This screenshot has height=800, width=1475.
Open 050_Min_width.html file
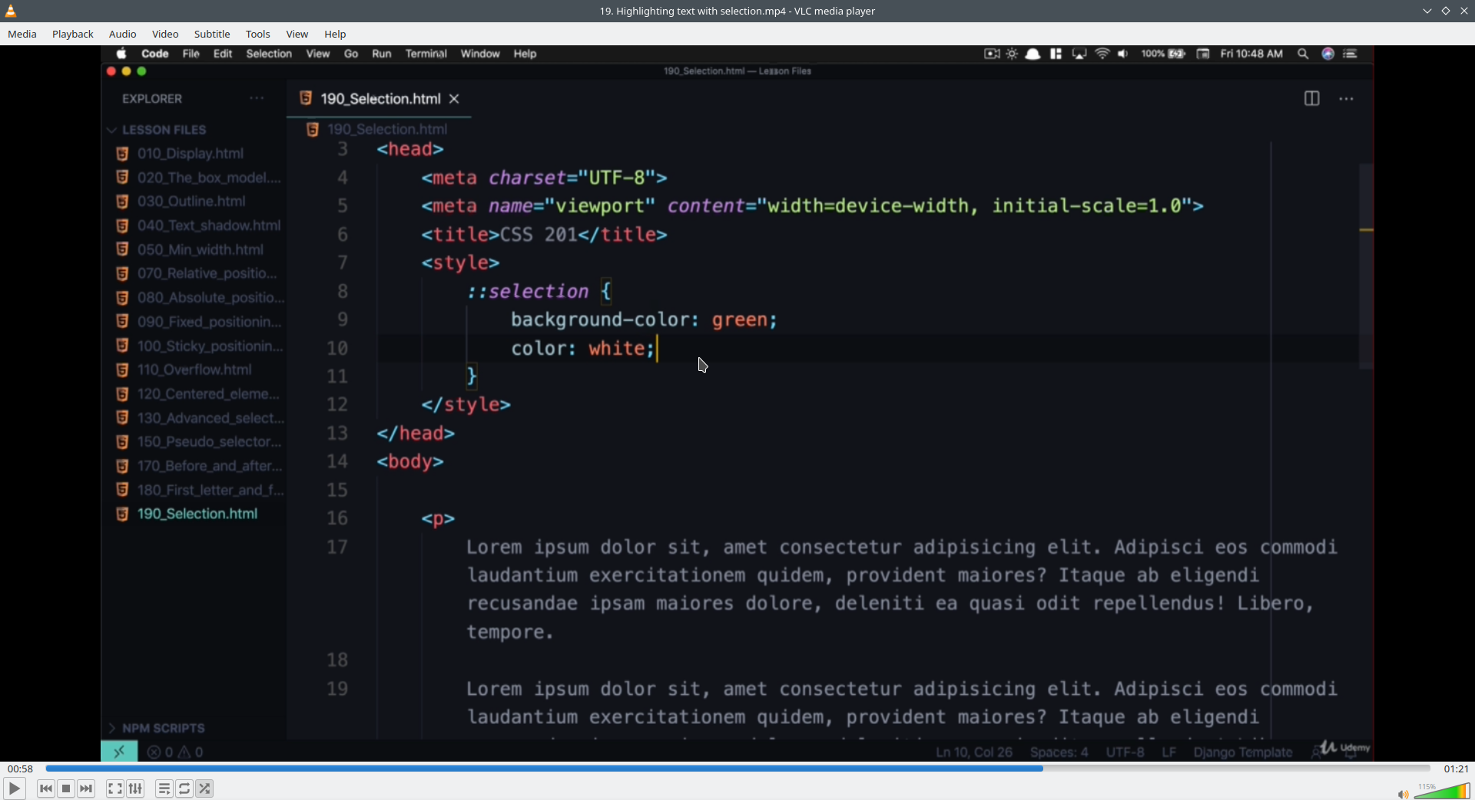click(201, 250)
